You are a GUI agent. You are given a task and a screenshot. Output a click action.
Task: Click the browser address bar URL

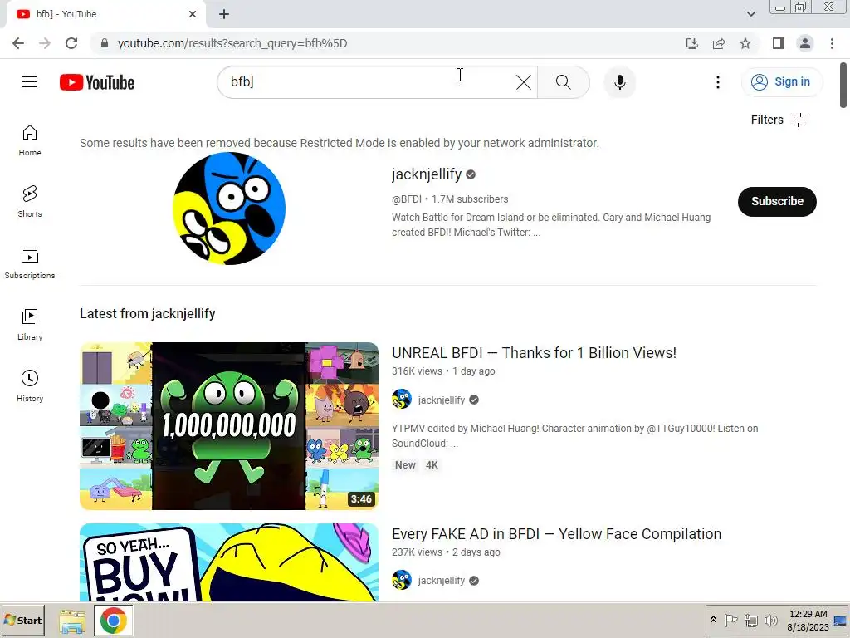point(232,43)
